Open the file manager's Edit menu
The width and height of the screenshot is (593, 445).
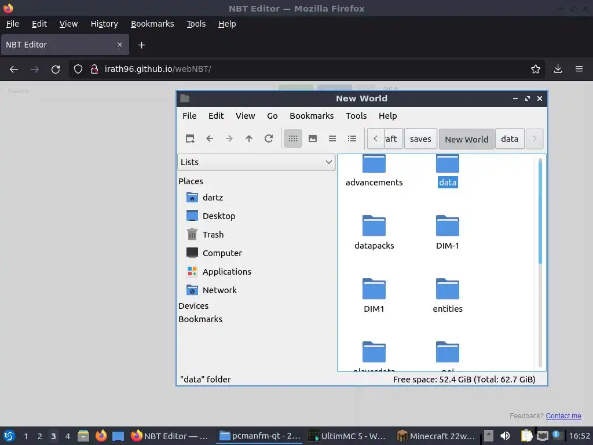click(216, 116)
